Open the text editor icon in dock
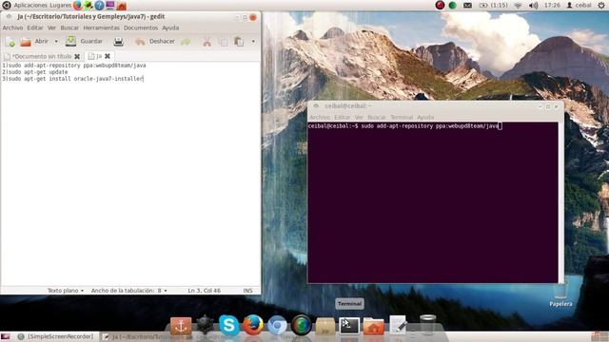Screen dimensions: 609x342 pyautogui.click(x=398, y=325)
